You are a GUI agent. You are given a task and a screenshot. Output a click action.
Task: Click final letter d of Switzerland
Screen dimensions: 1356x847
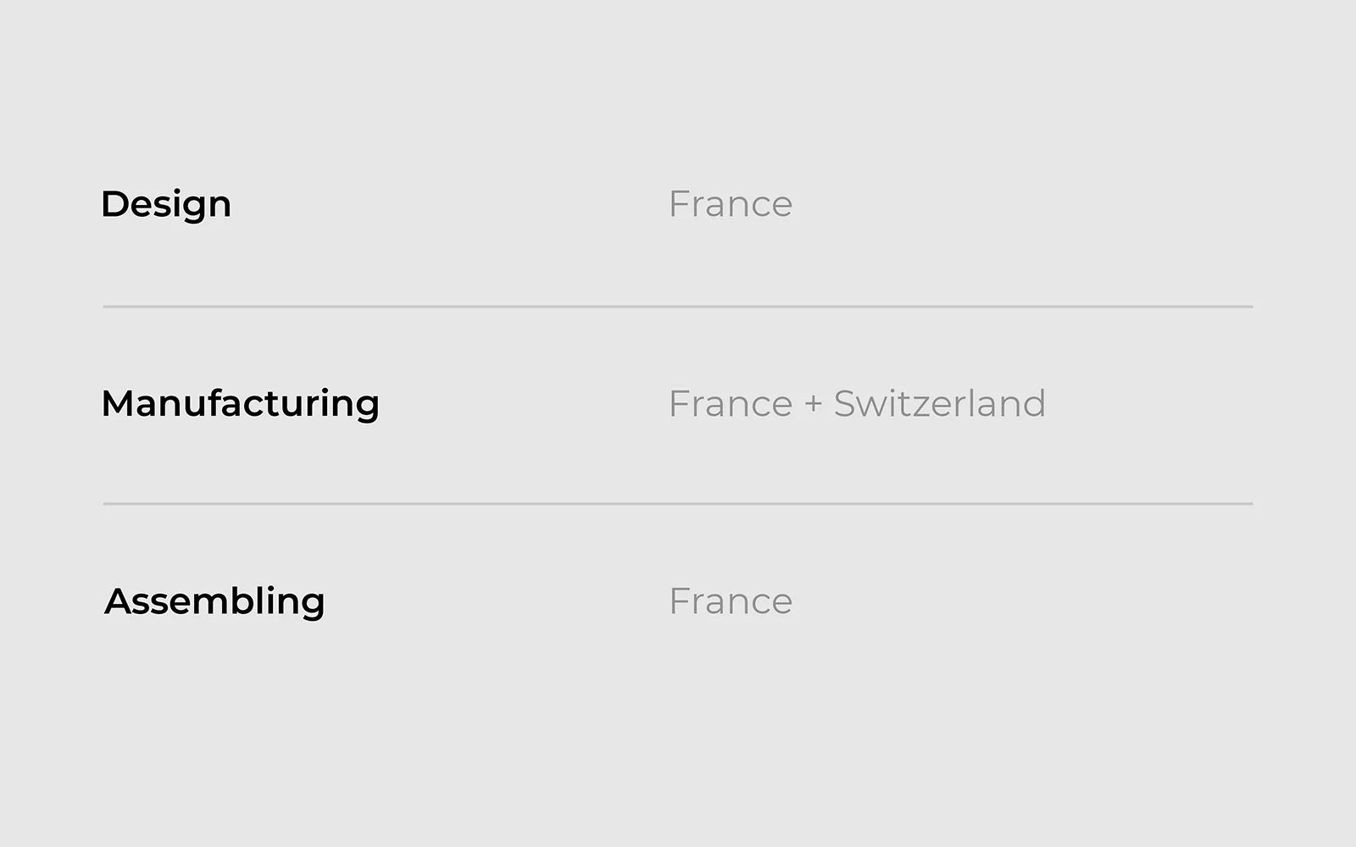coord(1035,403)
